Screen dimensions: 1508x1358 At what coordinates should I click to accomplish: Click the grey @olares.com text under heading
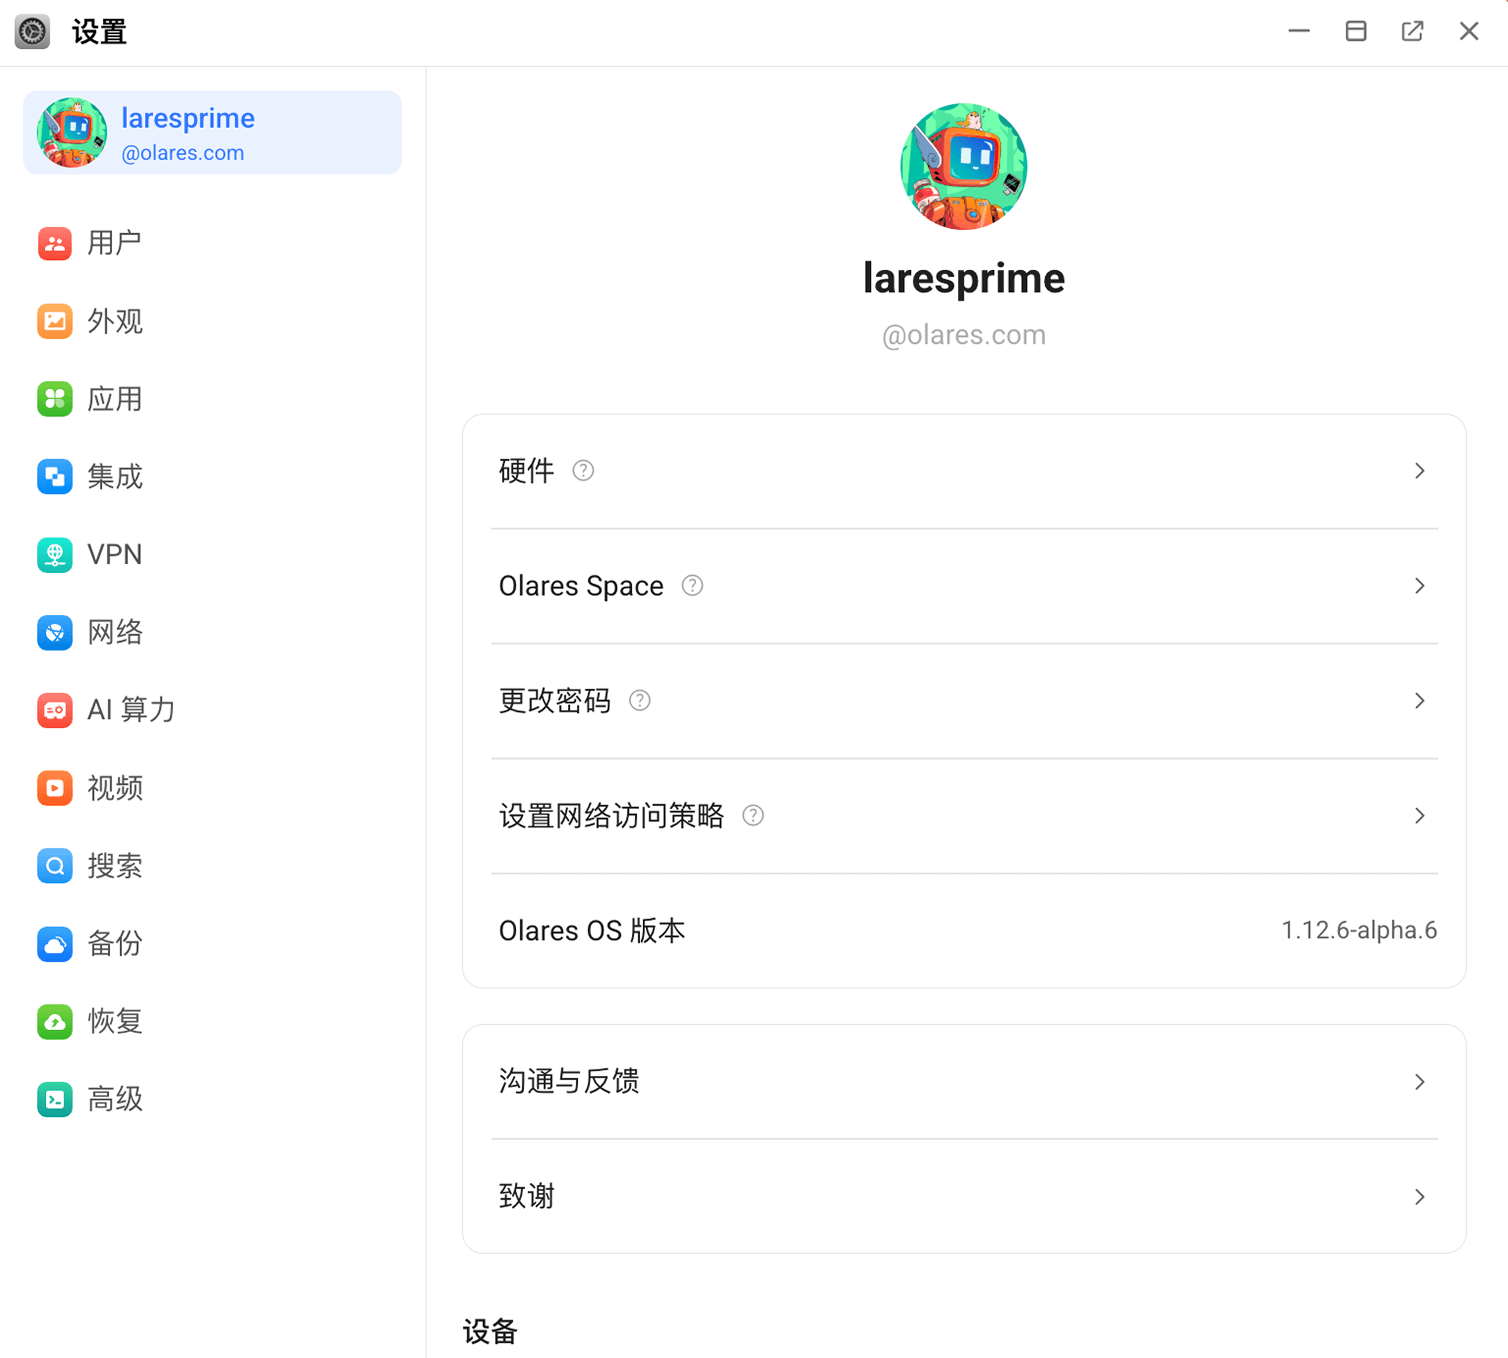point(964,335)
